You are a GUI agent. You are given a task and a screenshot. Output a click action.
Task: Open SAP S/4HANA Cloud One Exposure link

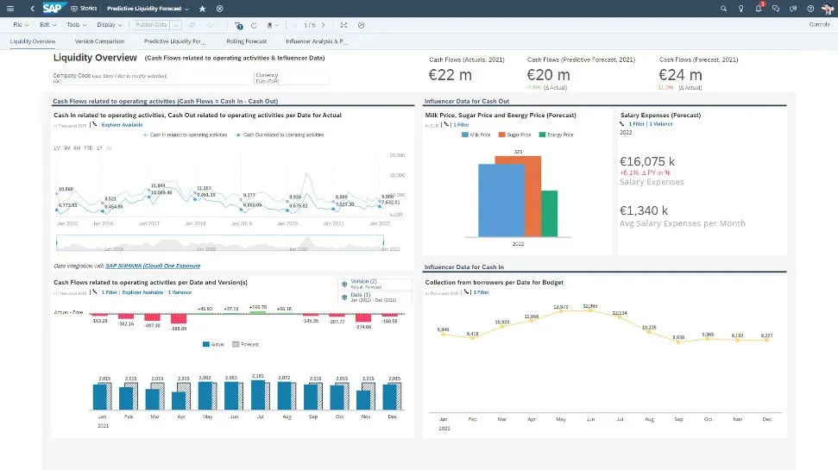(152, 266)
